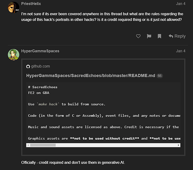Click the README code preview text

click(x=103, y=113)
